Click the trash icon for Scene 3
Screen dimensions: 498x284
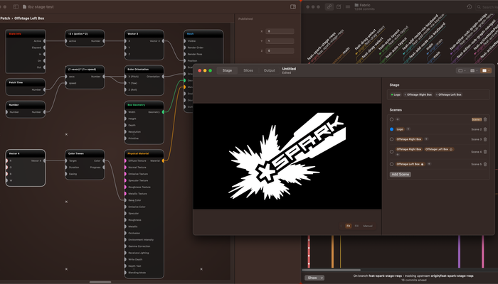point(485,139)
